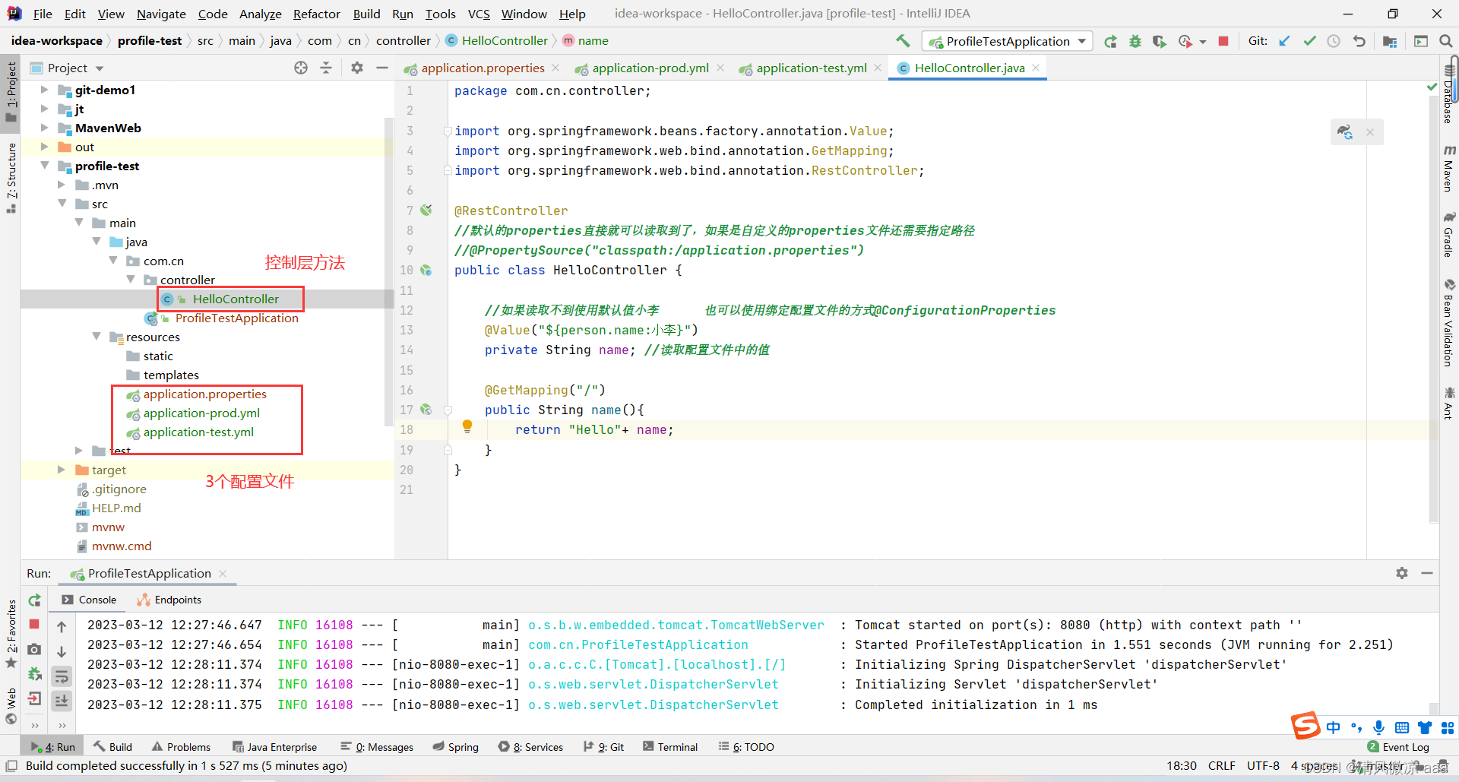Expand the MavenWeb folder
Image resolution: width=1459 pixels, height=782 pixels.
pos(44,128)
